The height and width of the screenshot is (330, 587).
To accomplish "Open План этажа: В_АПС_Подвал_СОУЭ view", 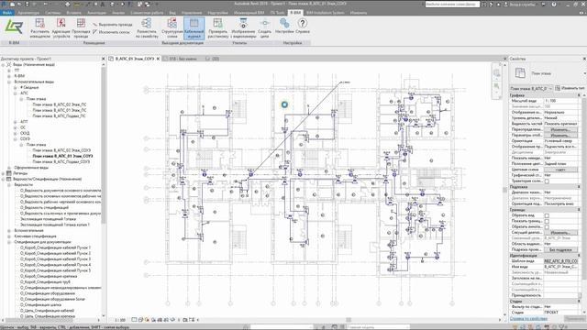I will point(61,162).
